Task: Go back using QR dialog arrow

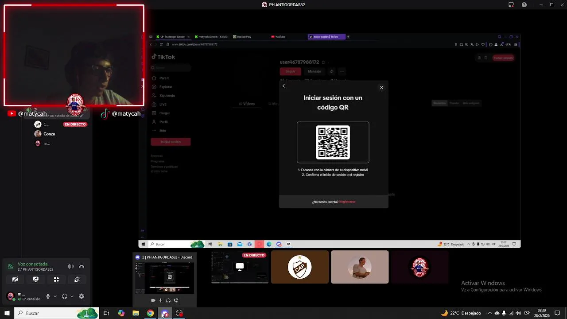Action: 283,86
